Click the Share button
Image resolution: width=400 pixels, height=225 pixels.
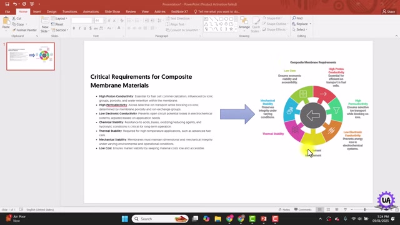[389, 11]
